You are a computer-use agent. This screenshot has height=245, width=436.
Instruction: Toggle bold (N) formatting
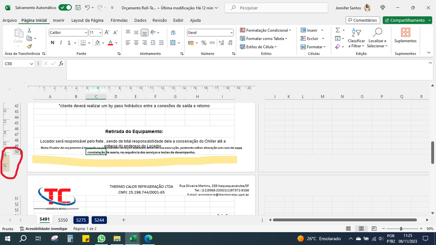(52, 42)
